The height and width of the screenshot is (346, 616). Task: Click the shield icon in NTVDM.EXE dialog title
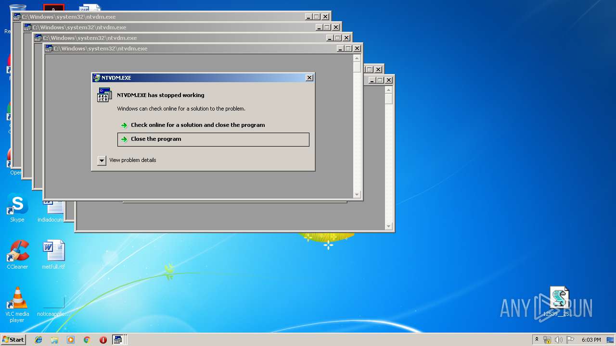click(97, 78)
